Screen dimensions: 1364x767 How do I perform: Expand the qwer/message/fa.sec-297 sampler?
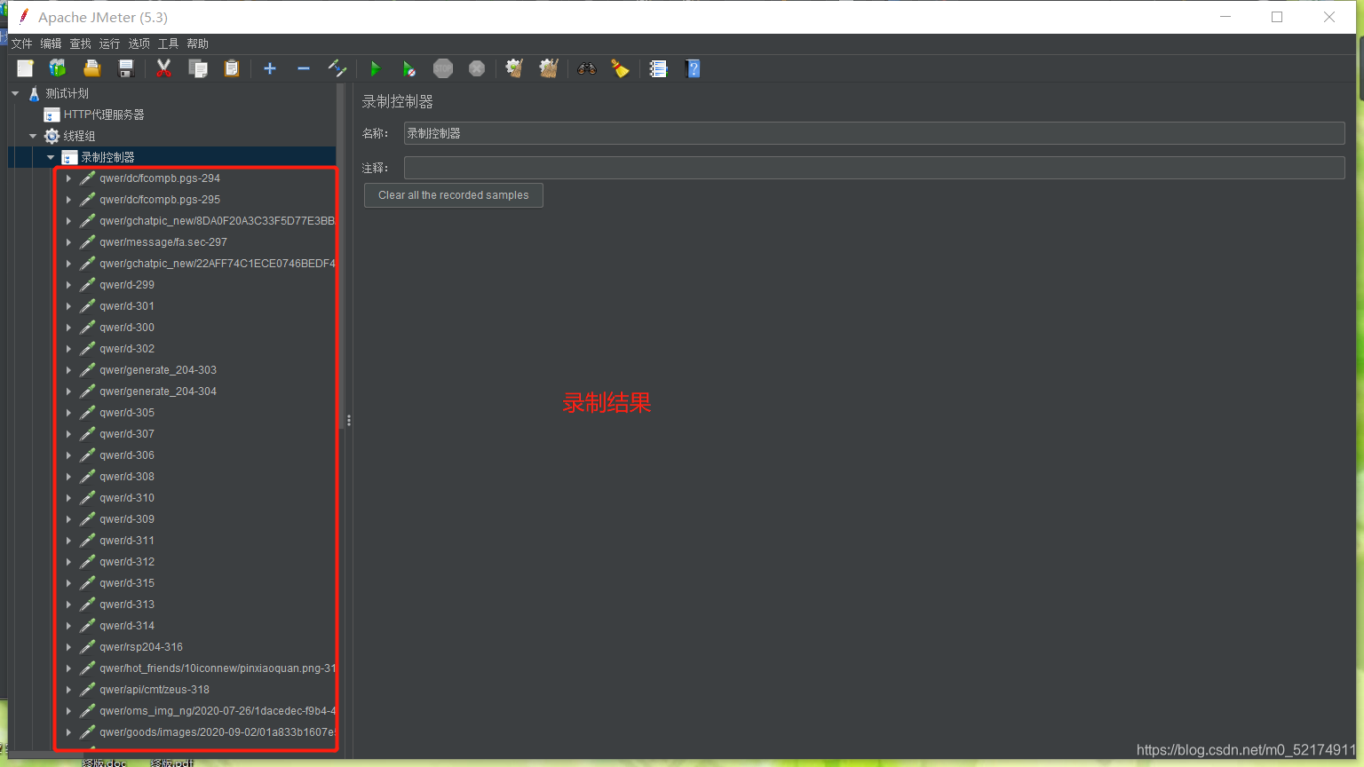[68, 242]
